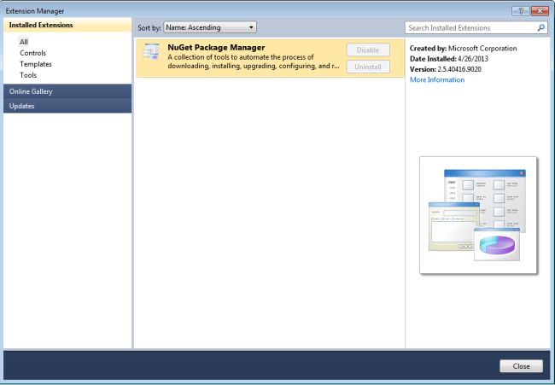Viewport: 555px width, 385px height.
Task: Select the Templates category
Action: pos(36,64)
